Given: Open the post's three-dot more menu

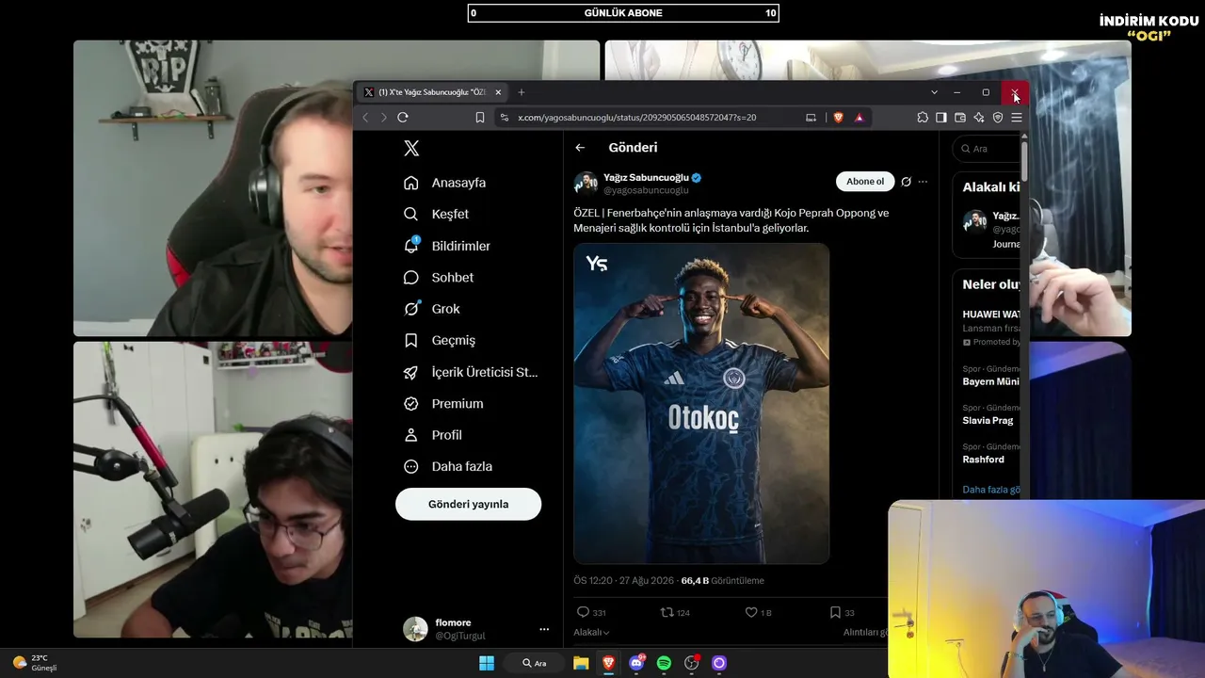Looking at the screenshot, I should [x=923, y=182].
